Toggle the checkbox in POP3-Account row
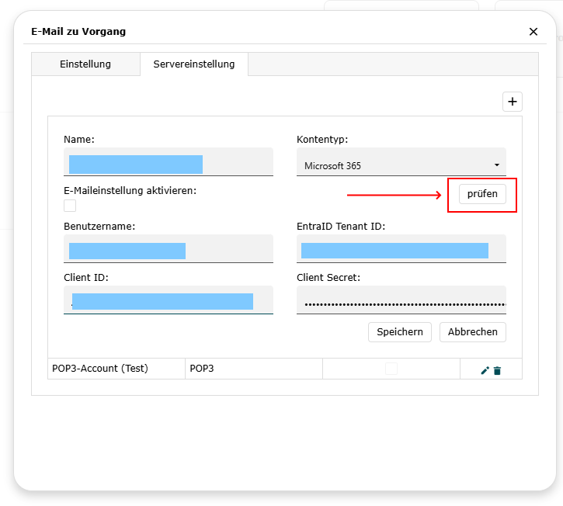Viewport: 563px width, 506px height. coord(391,369)
